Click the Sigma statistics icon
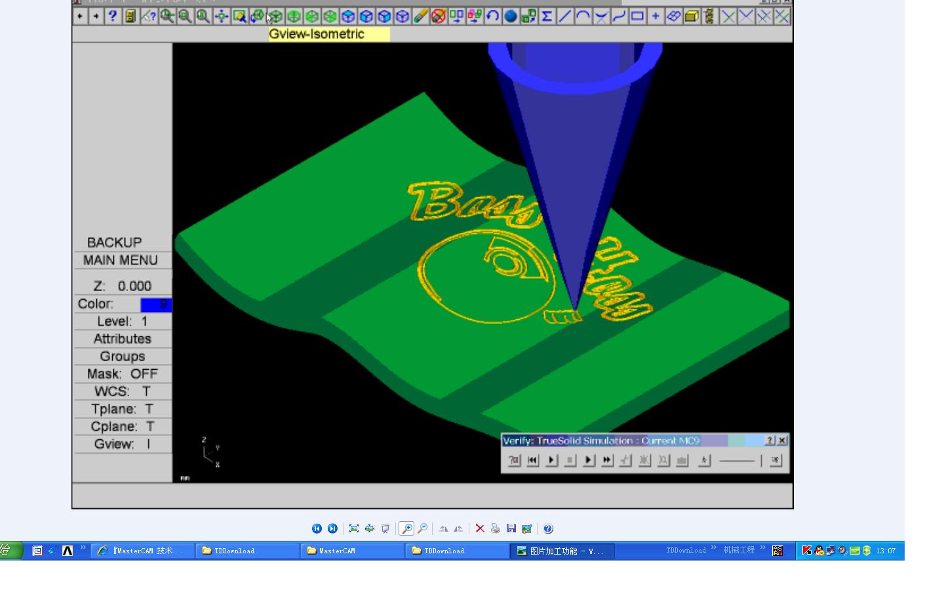Image resolution: width=944 pixels, height=590 pixels. click(x=547, y=16)
